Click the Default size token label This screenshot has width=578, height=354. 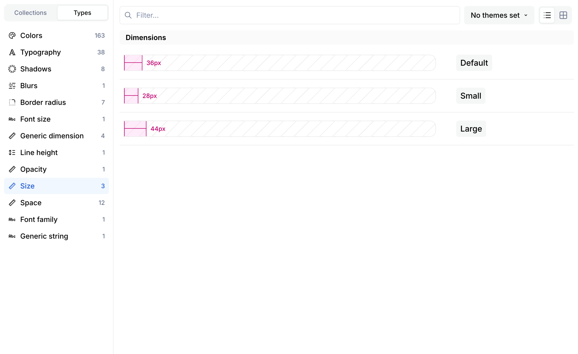474,63
